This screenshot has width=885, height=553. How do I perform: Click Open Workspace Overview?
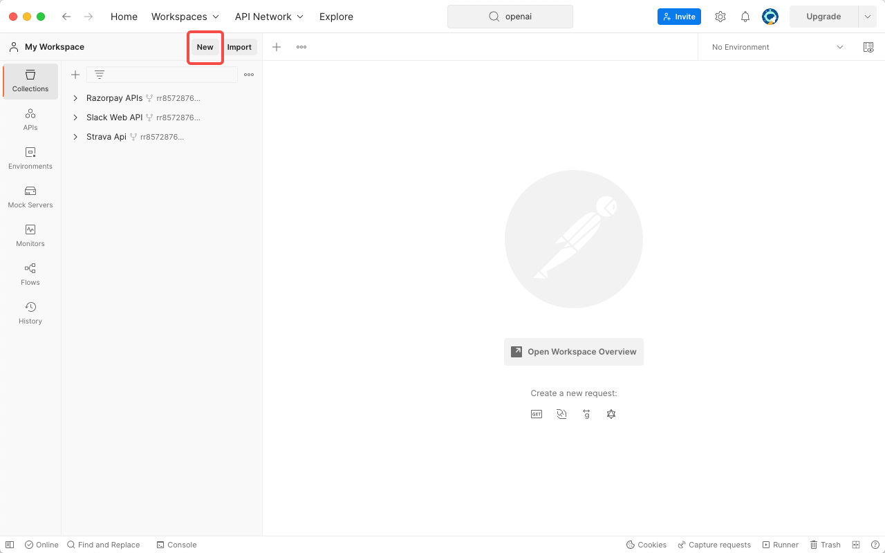(574, 351)
